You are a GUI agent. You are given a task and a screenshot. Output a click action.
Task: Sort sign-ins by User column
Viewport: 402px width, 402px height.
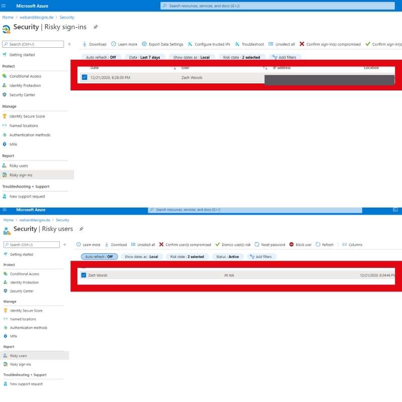185,68
